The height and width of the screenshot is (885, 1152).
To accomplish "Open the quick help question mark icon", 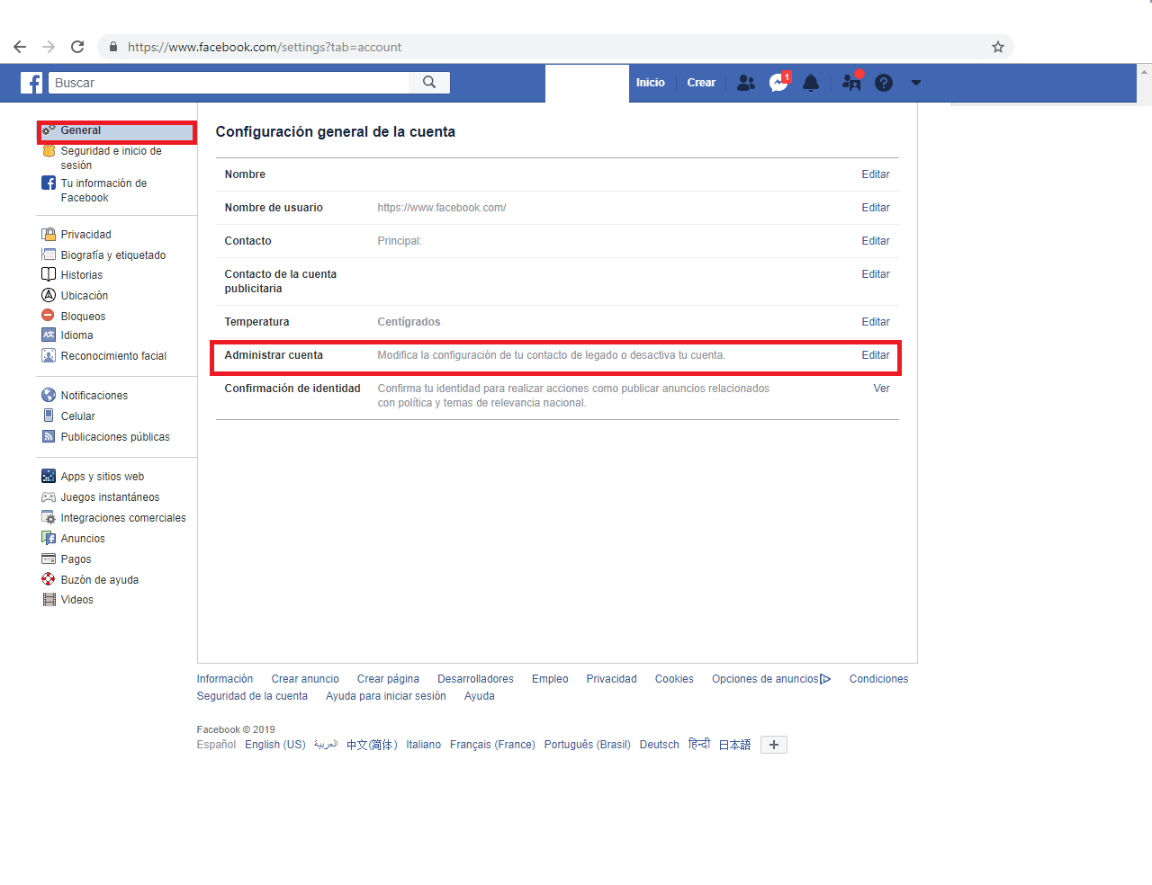I will pyautogui.click(x=884, y=83).
